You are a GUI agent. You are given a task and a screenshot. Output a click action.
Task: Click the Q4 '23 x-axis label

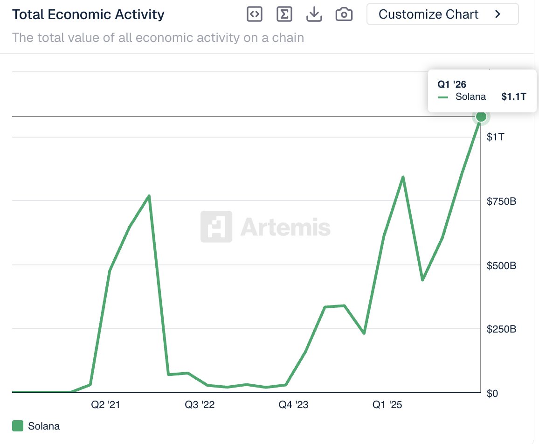tap(293, 405)
